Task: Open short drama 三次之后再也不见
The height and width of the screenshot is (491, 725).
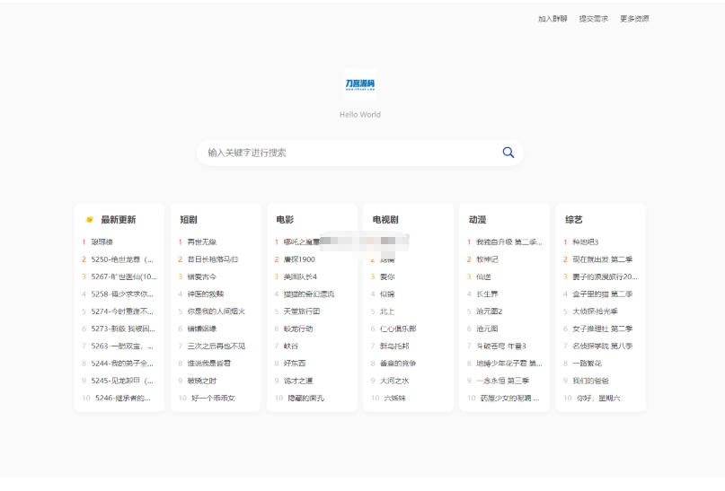Action: pyautogui.click(x=216, y=346)
